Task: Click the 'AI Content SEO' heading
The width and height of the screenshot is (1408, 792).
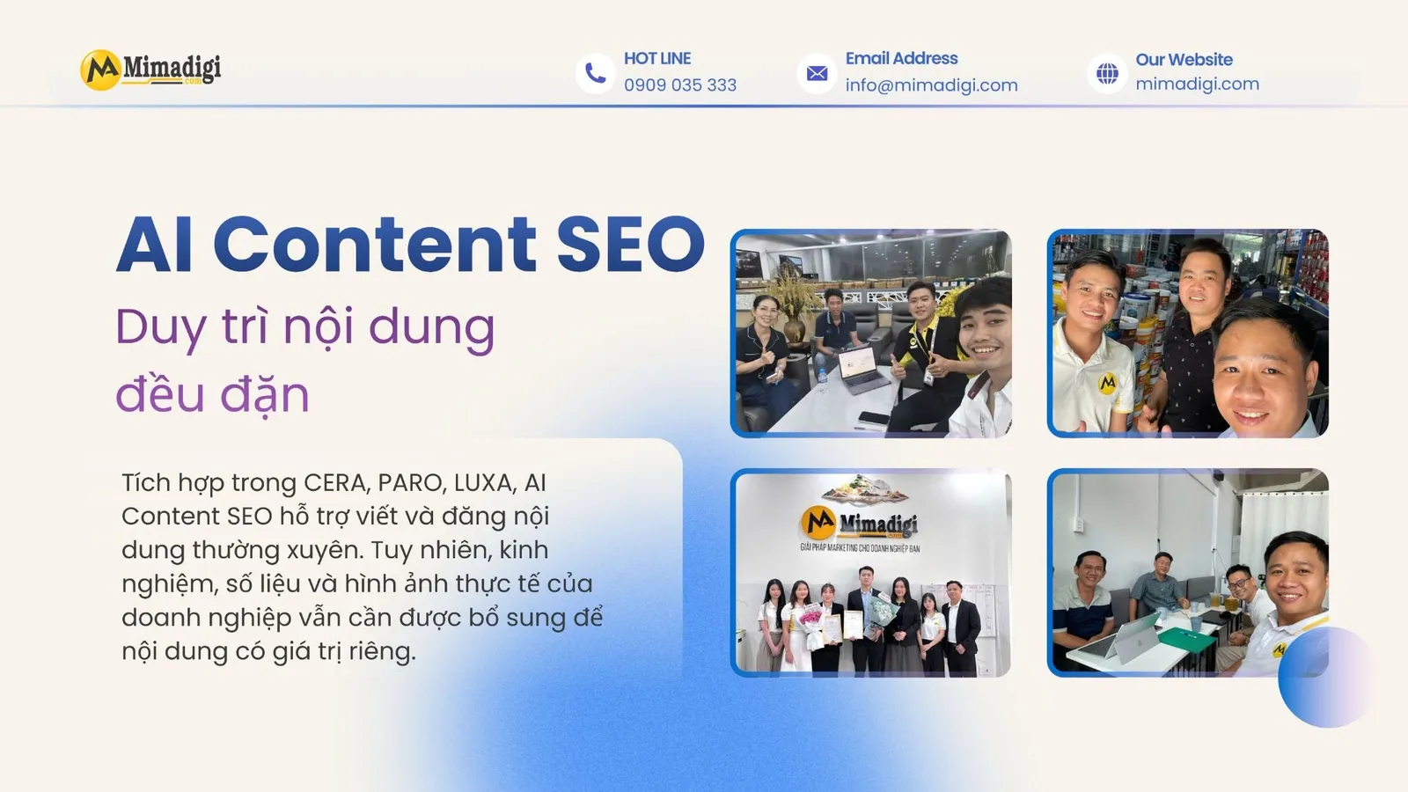Action: coord(411,244)
